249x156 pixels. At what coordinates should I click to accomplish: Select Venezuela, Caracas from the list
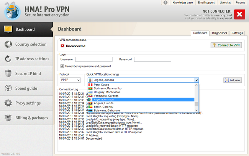[x=141, y=96]
